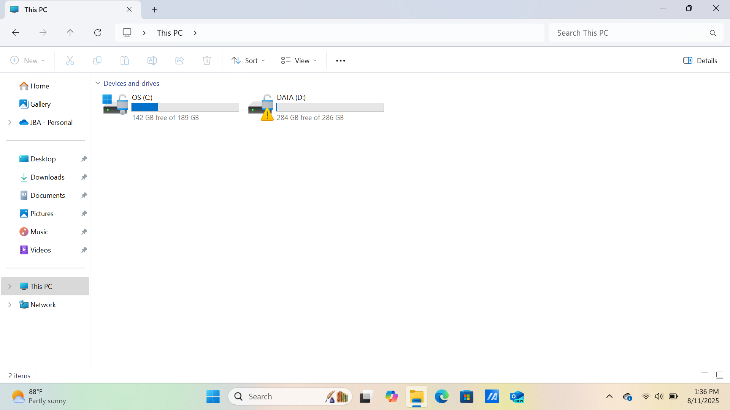Click the pin icon next to Documents
The height and width of the screenshot is (410, 730).
click(x=84, y=196)
